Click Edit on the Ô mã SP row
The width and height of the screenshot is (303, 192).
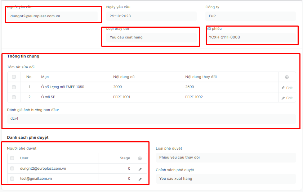coord(287,98)
